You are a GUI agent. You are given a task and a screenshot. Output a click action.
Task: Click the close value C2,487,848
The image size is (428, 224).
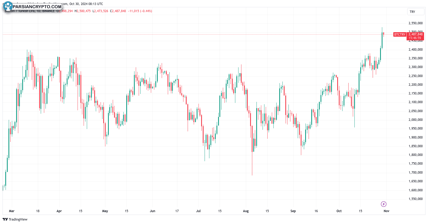tap(118, 11)
